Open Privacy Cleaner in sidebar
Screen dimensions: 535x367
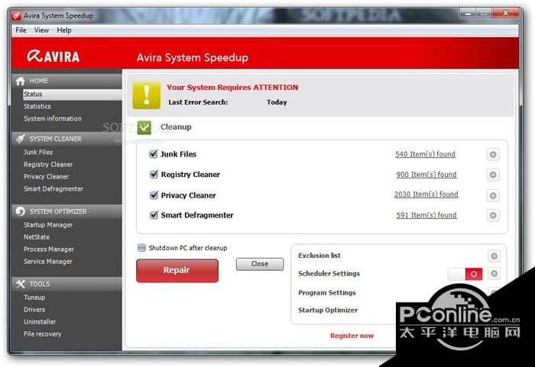coord(46,176)
